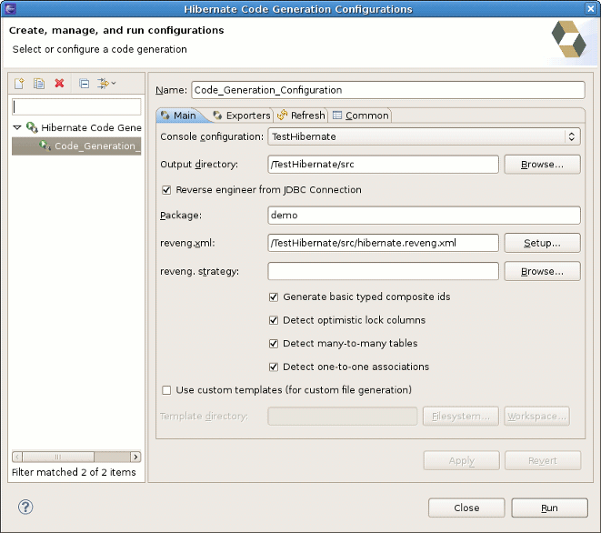Collapse all configurations in tree

(x=84, y=84)
